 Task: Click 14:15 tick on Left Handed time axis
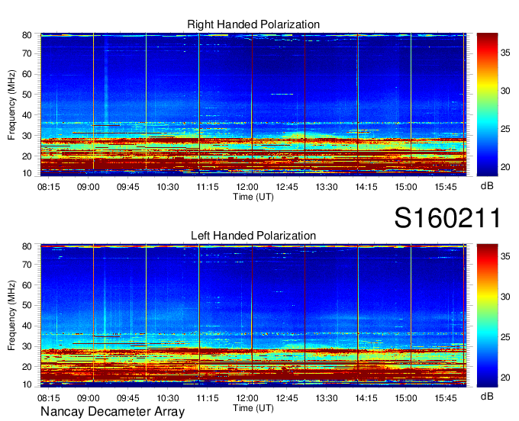366,398
